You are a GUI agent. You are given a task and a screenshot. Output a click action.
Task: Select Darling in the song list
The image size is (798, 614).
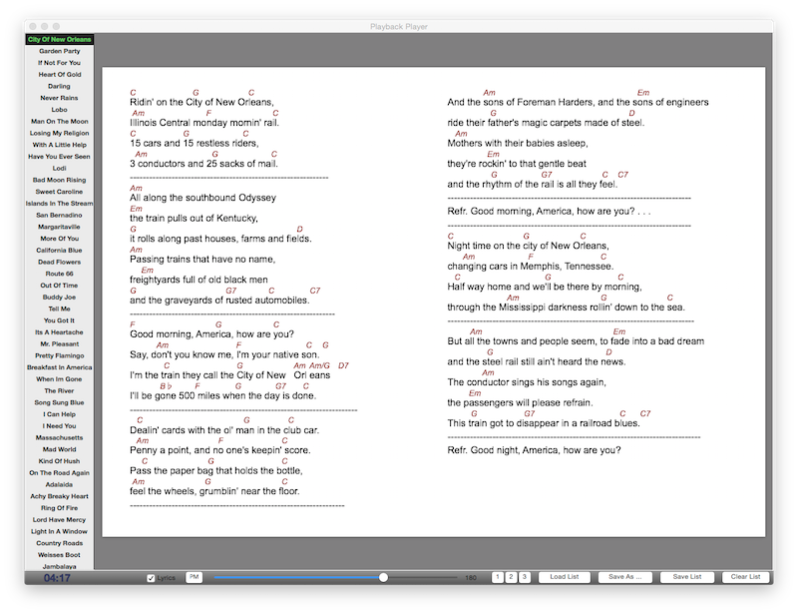(x=60, y=86)
